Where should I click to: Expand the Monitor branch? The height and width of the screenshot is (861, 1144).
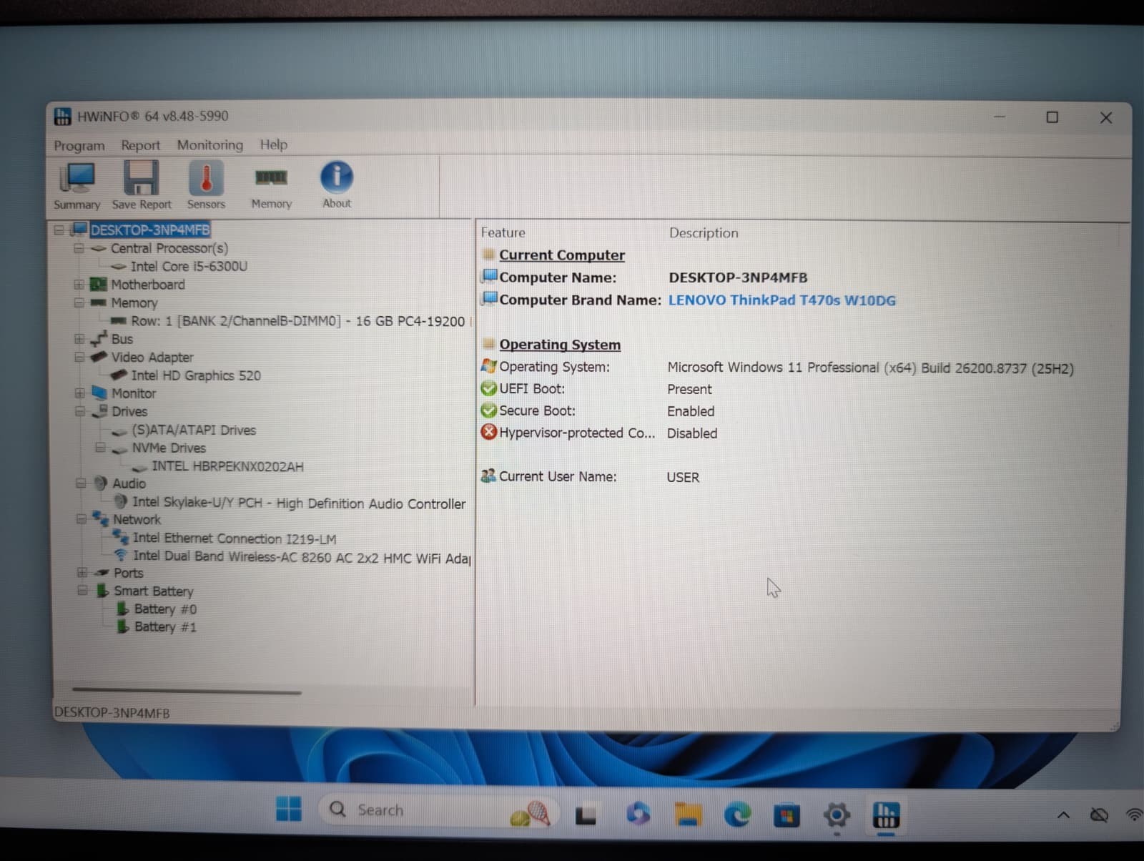pyautogui.click(x=80, y=393)
